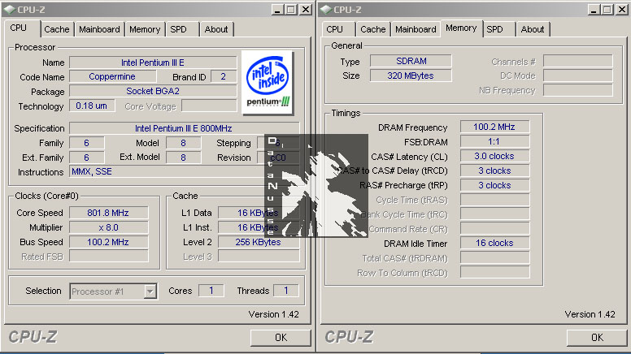The height and width of the screenshot is (354, 631).
Task: Click memory Size value '320 MBytes'
Action: click(411, 76)
